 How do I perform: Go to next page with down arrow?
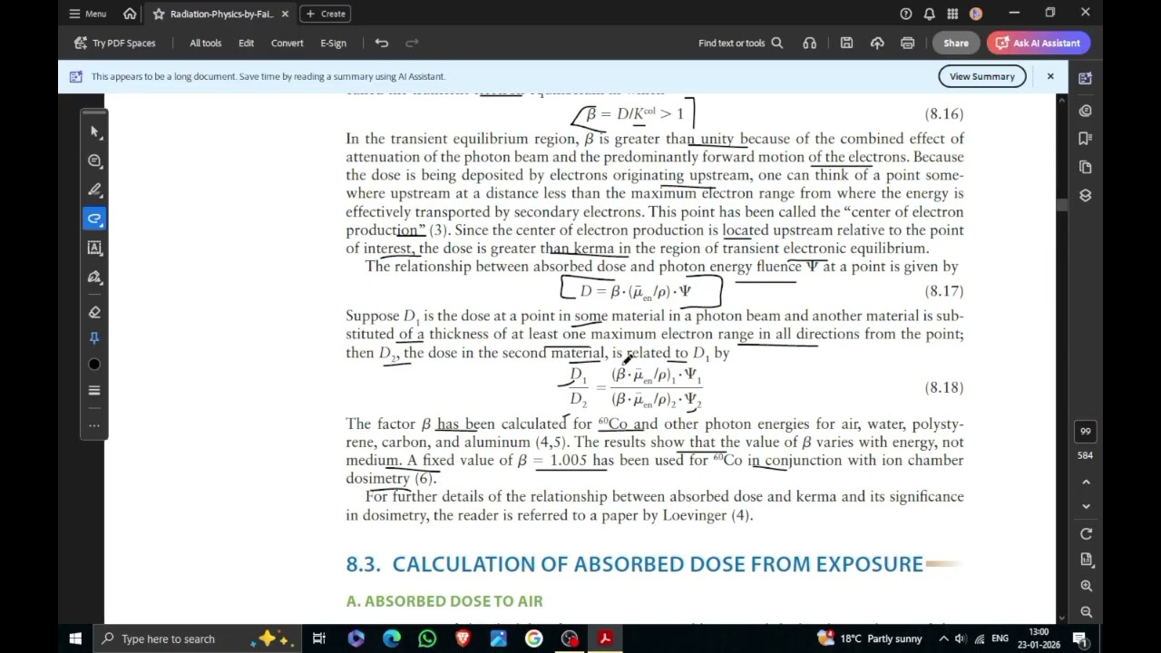(x=1086, y=506)
